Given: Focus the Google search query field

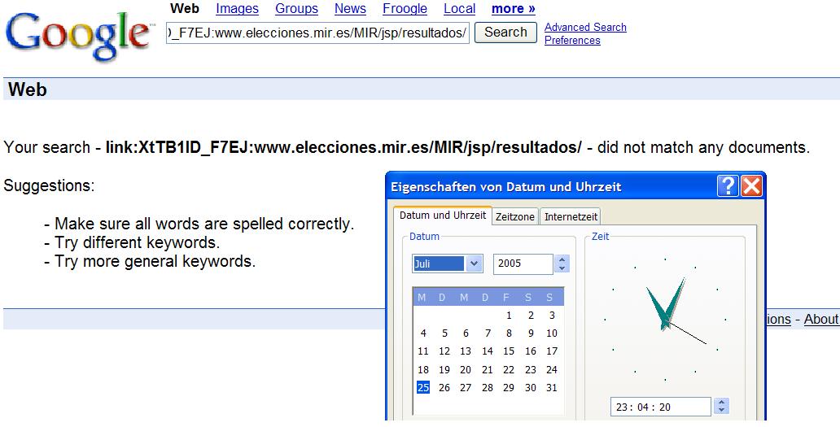Looking at the screenshot, I should [317, 33].
